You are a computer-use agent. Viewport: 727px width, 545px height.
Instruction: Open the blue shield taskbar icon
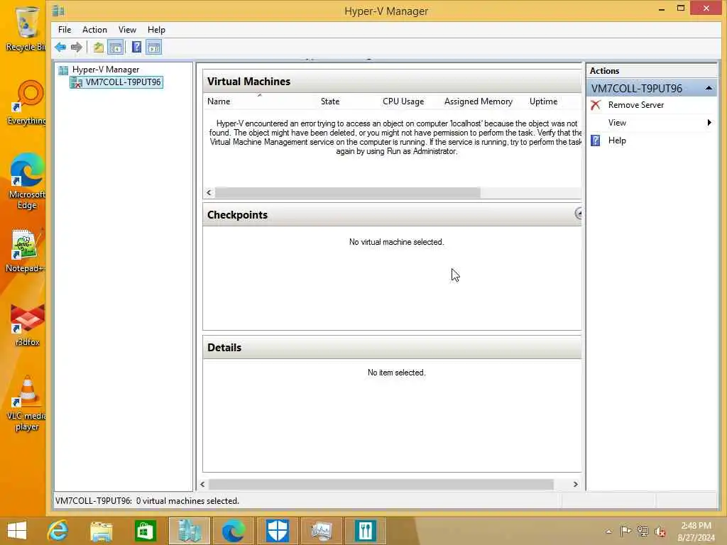[x=278, y=531]
